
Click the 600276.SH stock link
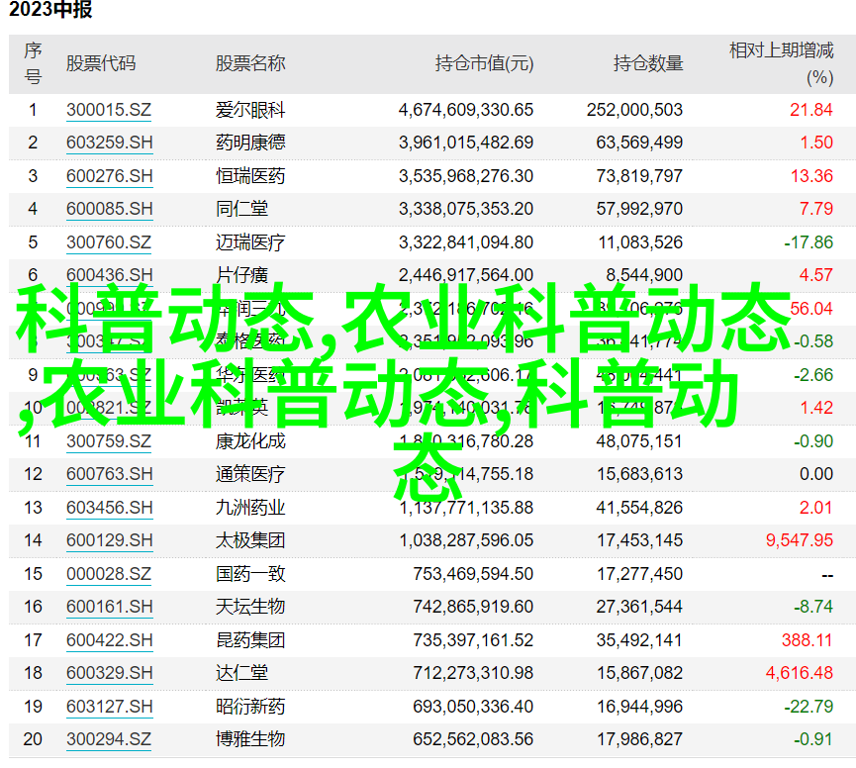pos(110,176)
